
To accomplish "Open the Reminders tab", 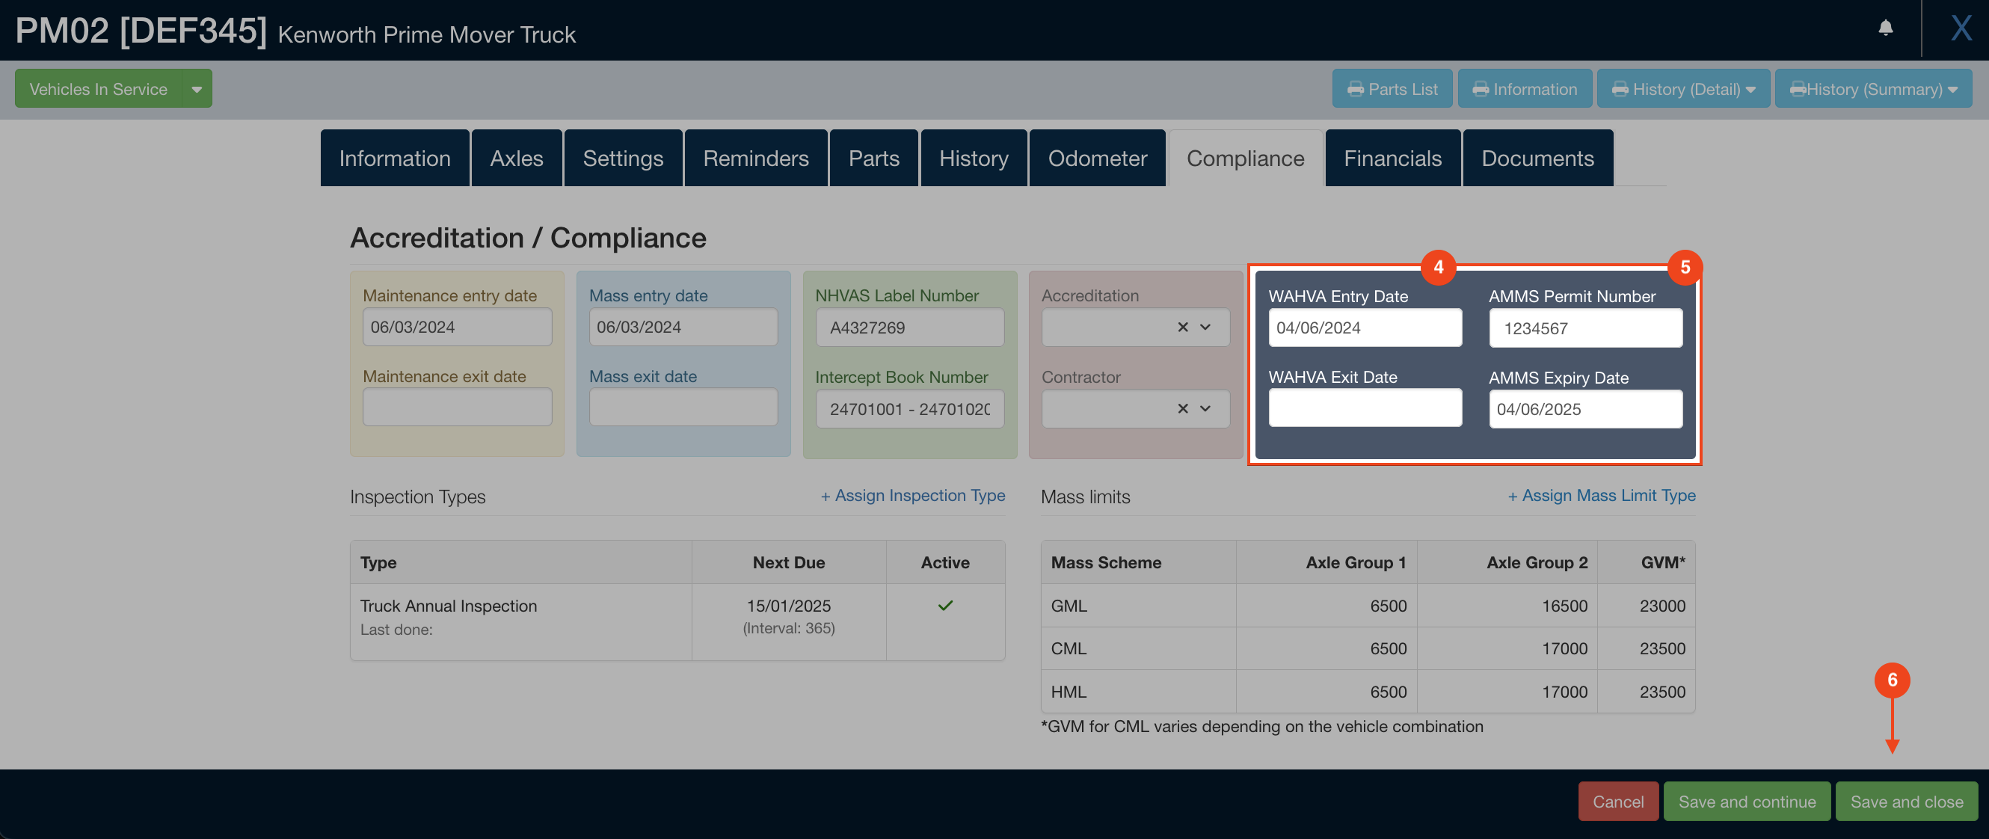I will [755, 159].
